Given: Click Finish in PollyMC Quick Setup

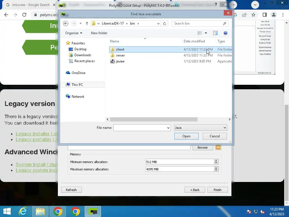Looking at the screenshot, I should pyautogui.click(x=218, y=190).
